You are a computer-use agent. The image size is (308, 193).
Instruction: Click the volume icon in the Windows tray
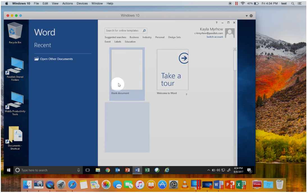[218, 170]
